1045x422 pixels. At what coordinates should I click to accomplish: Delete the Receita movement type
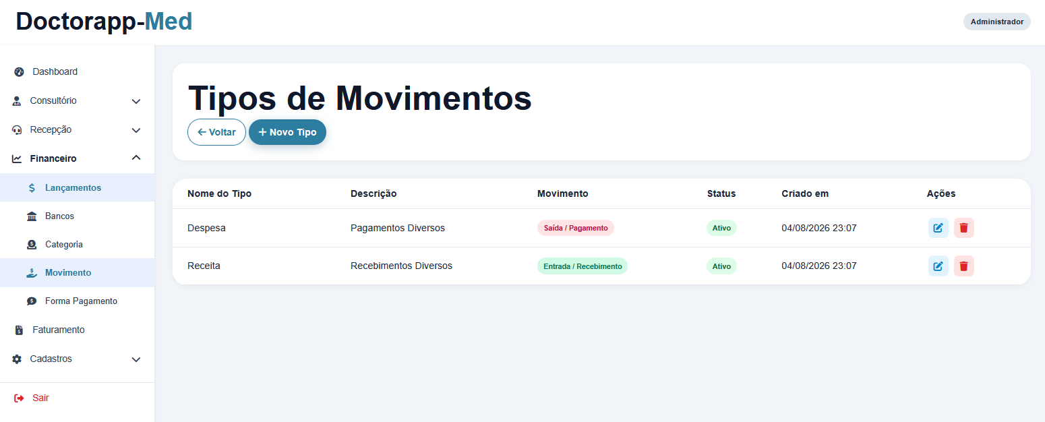click(x=963, y=266)
